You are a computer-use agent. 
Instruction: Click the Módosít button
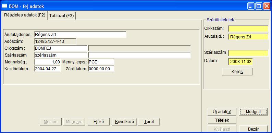tap(254, 111)
